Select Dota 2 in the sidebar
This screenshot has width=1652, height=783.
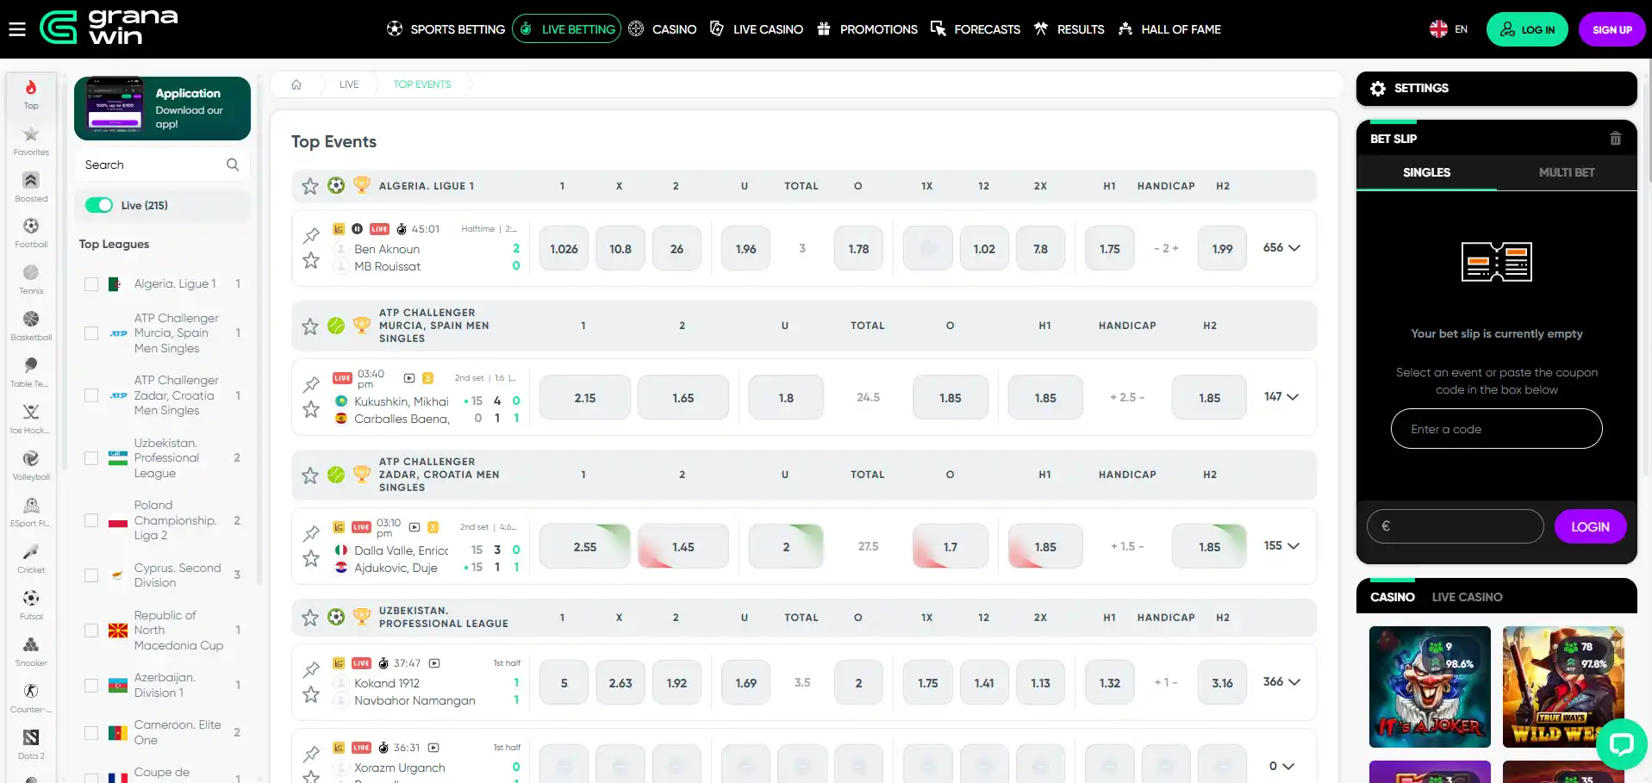31,745
